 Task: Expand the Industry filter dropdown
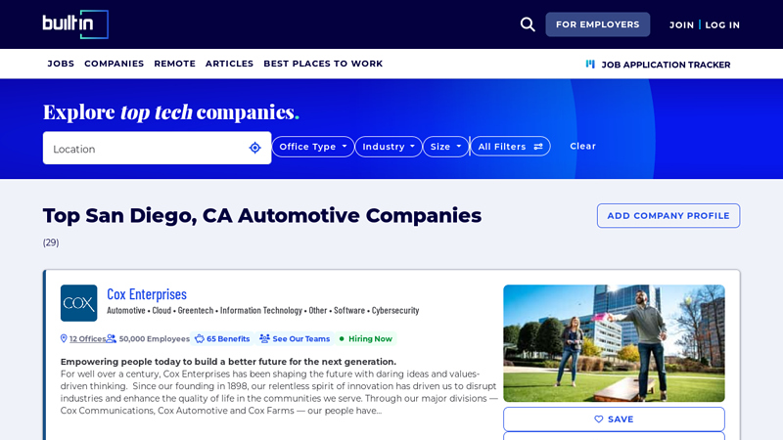pos(389,147)
